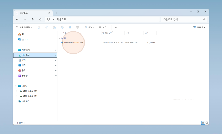Click the PC monitor icon in address bar
Screen dimensions: 222x134
(x=49, y=19)
